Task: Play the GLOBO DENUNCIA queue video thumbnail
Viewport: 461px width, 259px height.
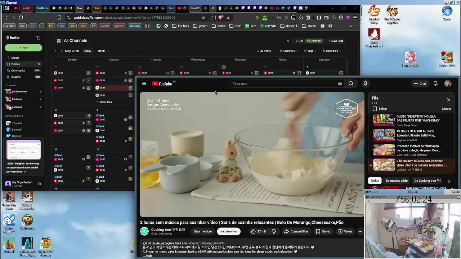Action: [x=384, y=119]
